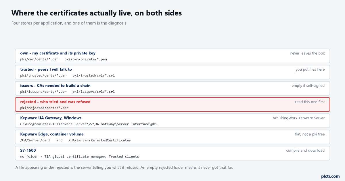The width and height of the screenshot is (345, 181).
Task: Select the path "pki/issuers/certs/*.der"
Action: (x=43, y=92)
